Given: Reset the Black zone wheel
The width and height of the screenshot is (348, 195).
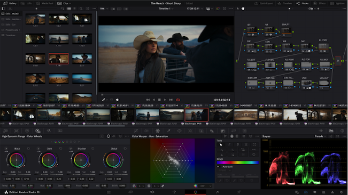Looking at the screenshot, I should click(x=28, y=149).
